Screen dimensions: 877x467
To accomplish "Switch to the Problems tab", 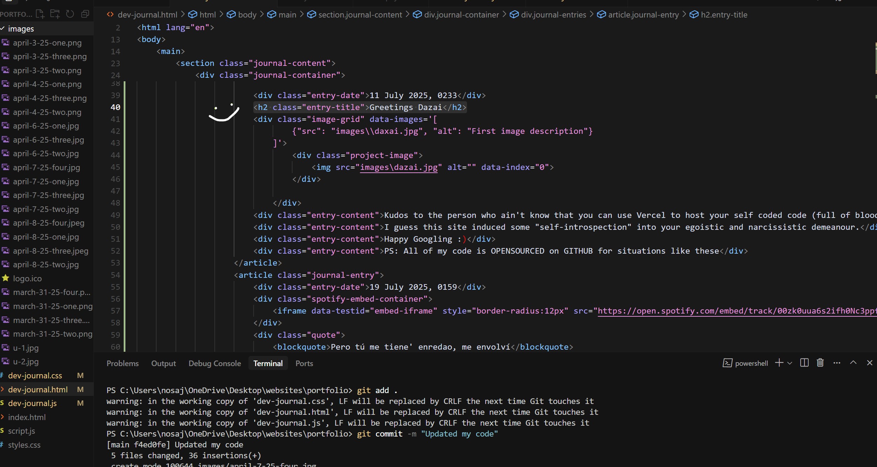I will (x=123, y=363).
